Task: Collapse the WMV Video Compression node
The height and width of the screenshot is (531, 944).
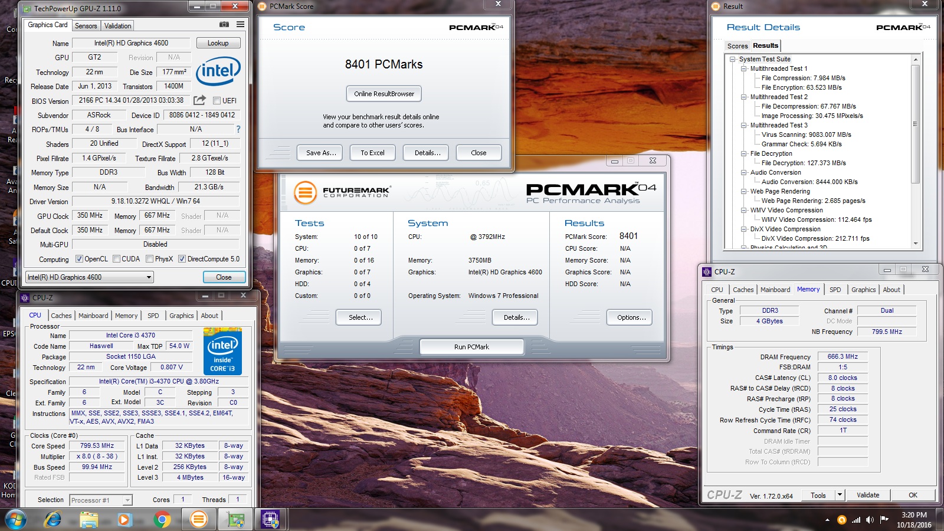Action: [744, 210]
